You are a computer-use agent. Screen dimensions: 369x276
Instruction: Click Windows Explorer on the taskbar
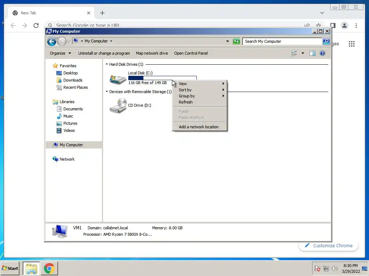click(31, 268)
